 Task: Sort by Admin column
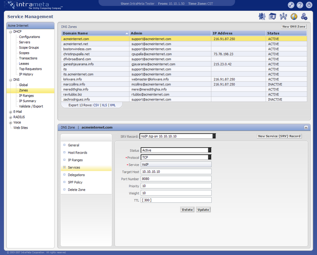click(x=170, y=33)
